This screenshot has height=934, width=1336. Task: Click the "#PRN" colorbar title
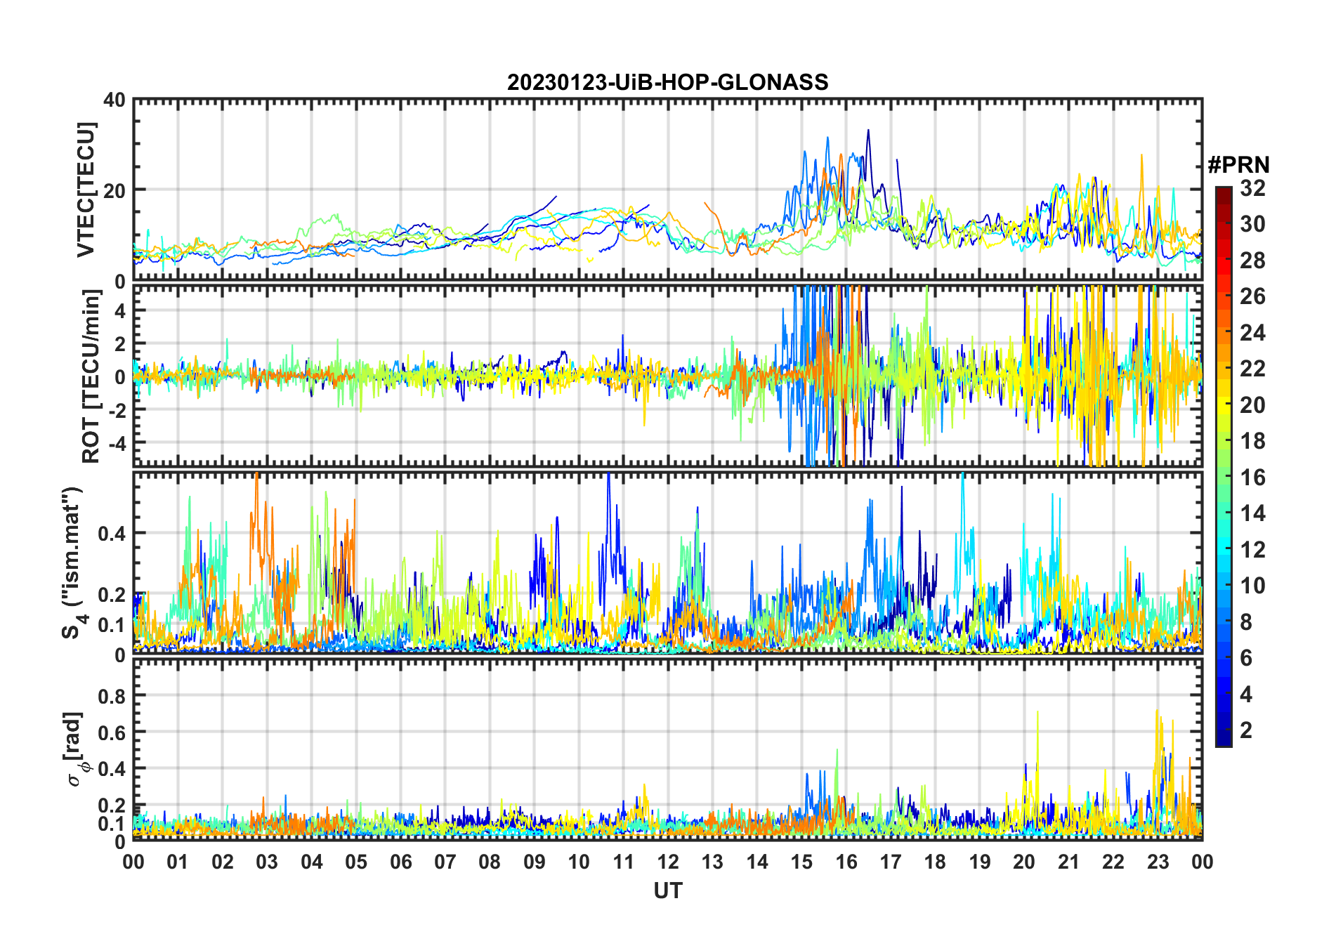(1238, 165)
